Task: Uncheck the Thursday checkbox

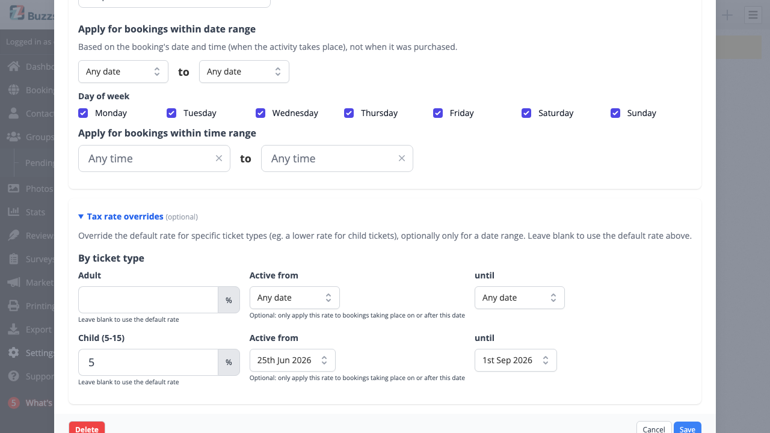Action: click(x=349, y=113)
